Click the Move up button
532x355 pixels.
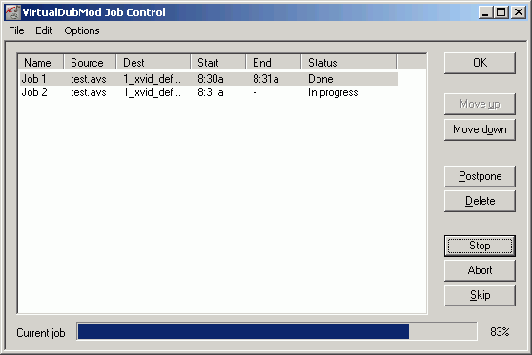(480, 104)
